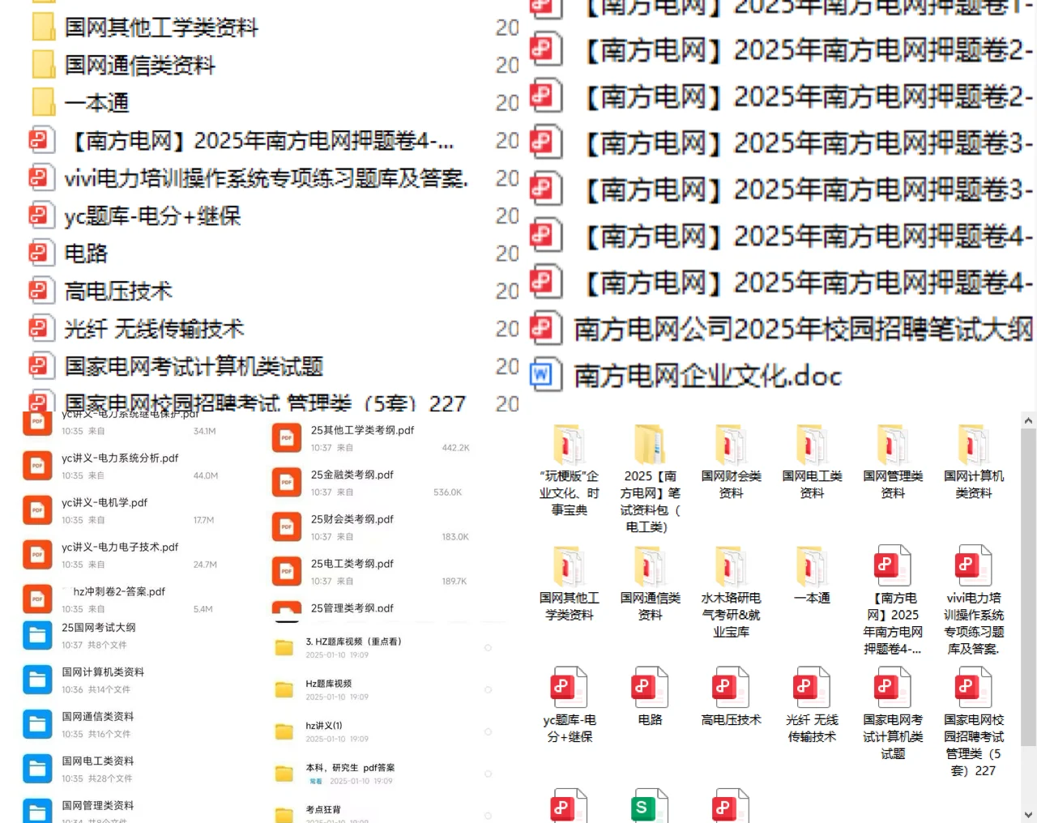Click the PDF icon beside 南方电网公司2025年校园招聘笔试大纲
1037x823 pixels.
point(545,328)
